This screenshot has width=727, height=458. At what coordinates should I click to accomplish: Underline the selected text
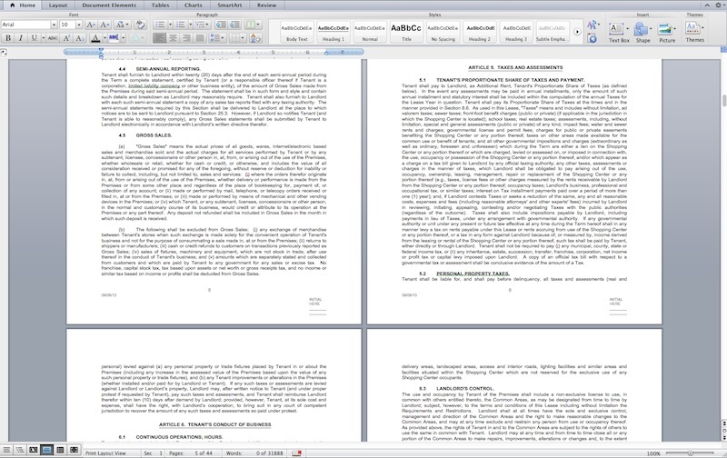(34, 38)
